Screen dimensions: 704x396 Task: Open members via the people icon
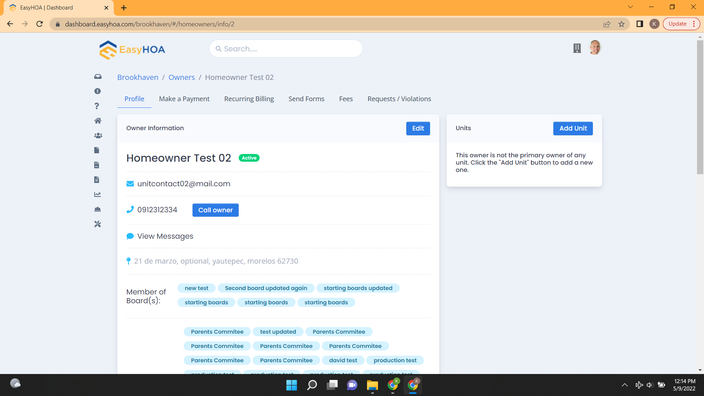click(x=98, y=135)
